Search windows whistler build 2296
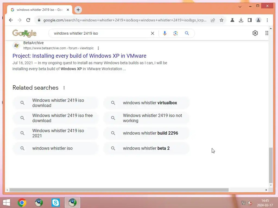Image resolution: width=278 pixels, height=208 pixels. [x=146, y=133]
